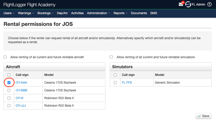Click the Cessna 172S Skyhawk model for OY-AAA

pos(60,82)
